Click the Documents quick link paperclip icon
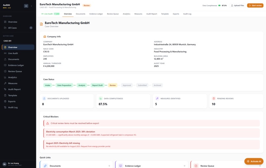Screen dimensions: 266x168 [45, 166]
